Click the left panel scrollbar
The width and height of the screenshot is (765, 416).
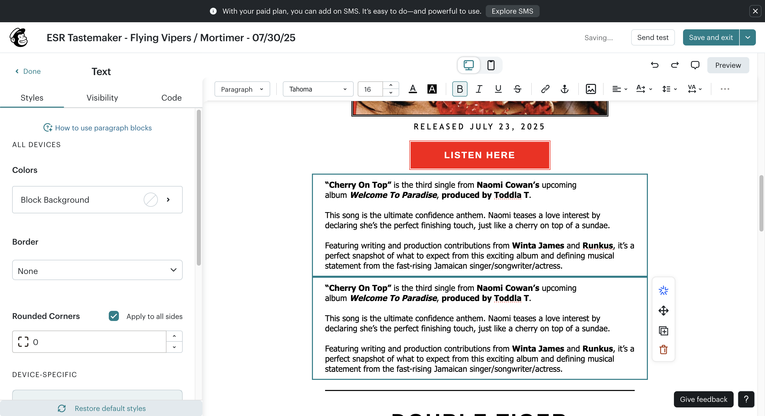(199, 188)
